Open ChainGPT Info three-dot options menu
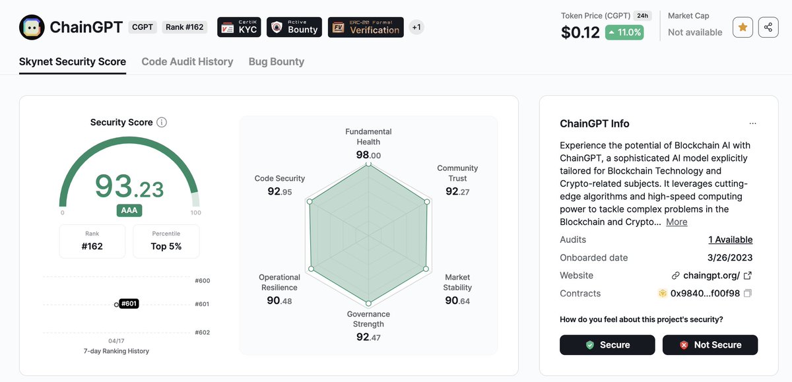 click(x=753, y=123)
